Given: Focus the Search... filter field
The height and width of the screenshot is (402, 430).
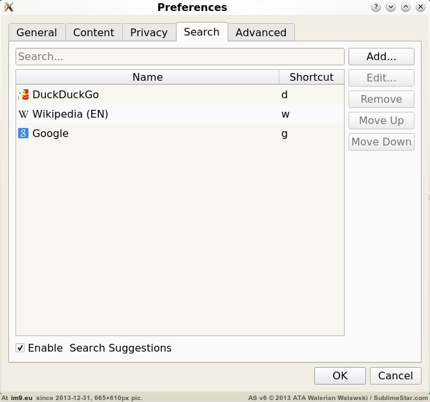Looking at the screenshot, I should 180,56.
